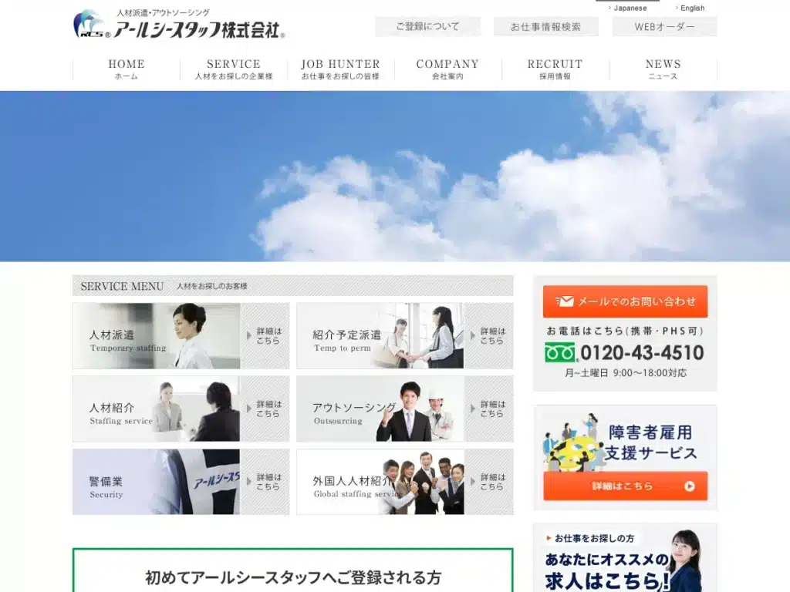Open the JOB HUNTER menu item
The width and height of the screenshot is (790, 592).
(340, 69)
